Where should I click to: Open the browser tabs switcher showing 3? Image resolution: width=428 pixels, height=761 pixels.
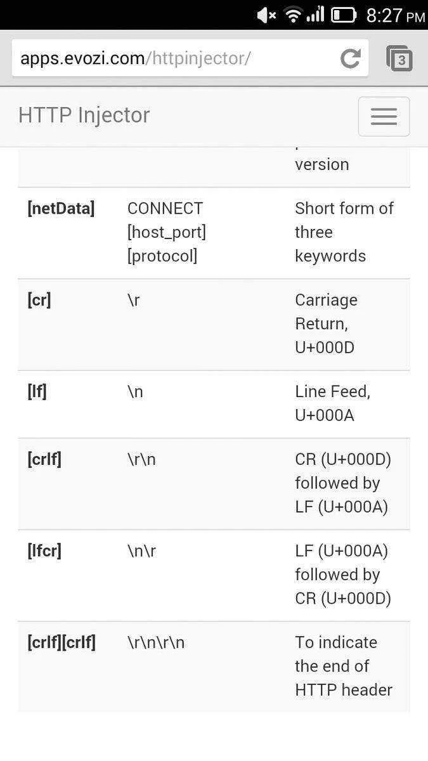399,58
